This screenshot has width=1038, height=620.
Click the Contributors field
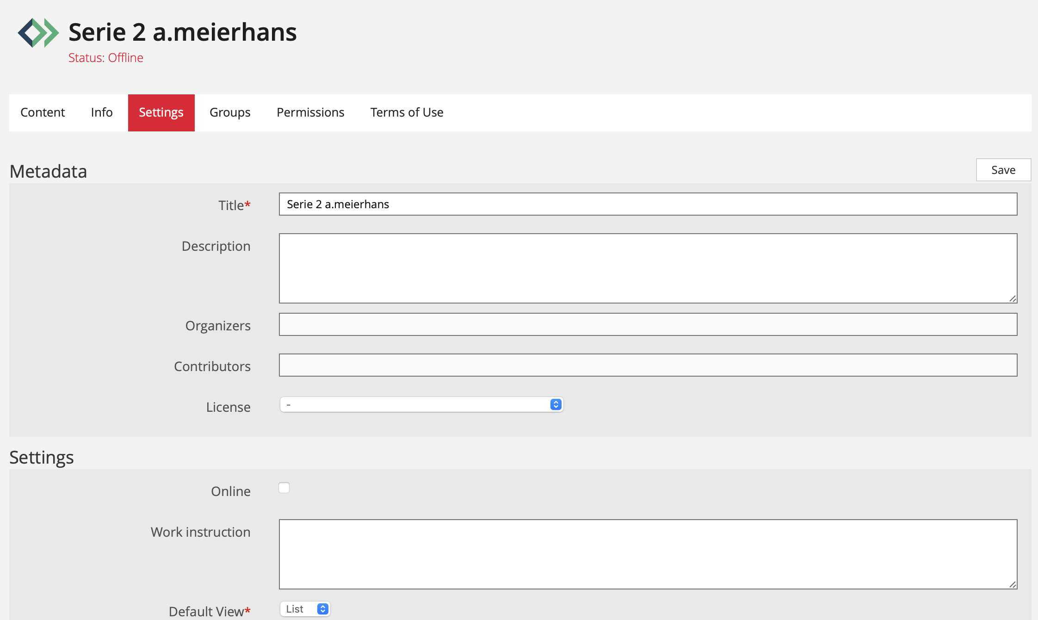pos(648,365)
